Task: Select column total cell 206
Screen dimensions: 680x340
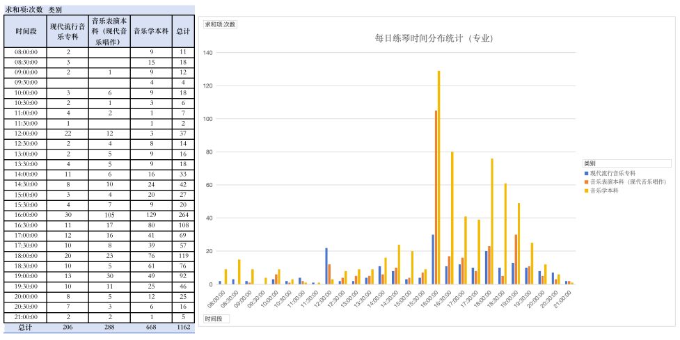Action: pyautogui.click(x=68, y=327)
